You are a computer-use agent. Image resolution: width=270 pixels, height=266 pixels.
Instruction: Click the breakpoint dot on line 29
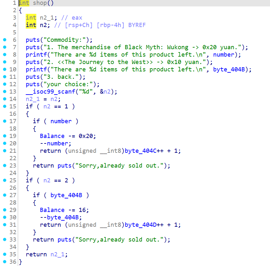(4, 210)
